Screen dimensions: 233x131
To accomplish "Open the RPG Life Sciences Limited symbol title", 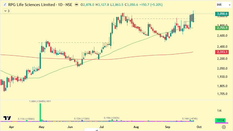I will (x=40, y=5).
